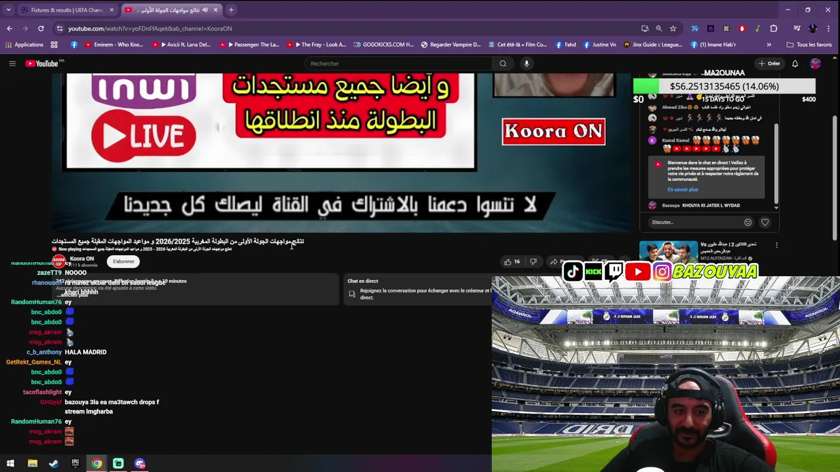Click the Créer button
The image size is (840, 472).
click(x=769, y=64)
